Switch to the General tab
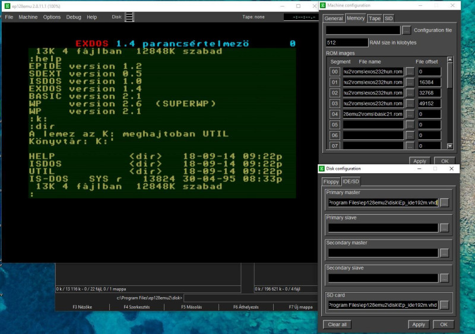The image size is (475, 334). click(334, 18)
